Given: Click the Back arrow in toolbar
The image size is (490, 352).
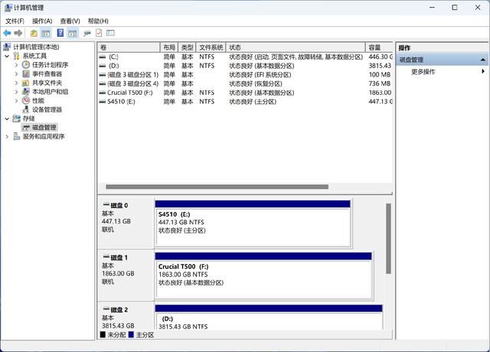Looking at the screenshot, I should tap(8, 34).
